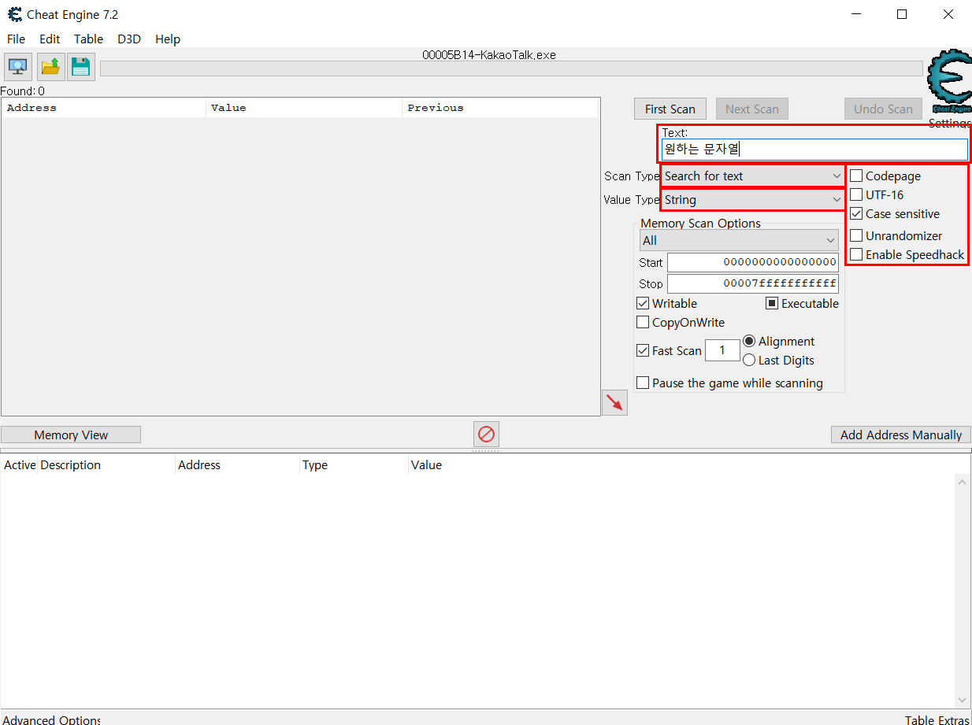The height and width of the screenshot is (725, 972).
Task: Enable the UTF-16 checkbox
Action: click(x=856, y=194)
